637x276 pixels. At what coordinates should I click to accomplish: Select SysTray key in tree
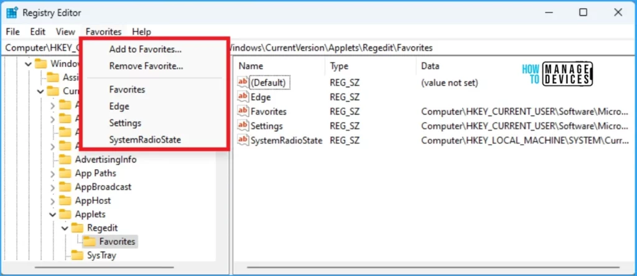(x=101, y=255)
